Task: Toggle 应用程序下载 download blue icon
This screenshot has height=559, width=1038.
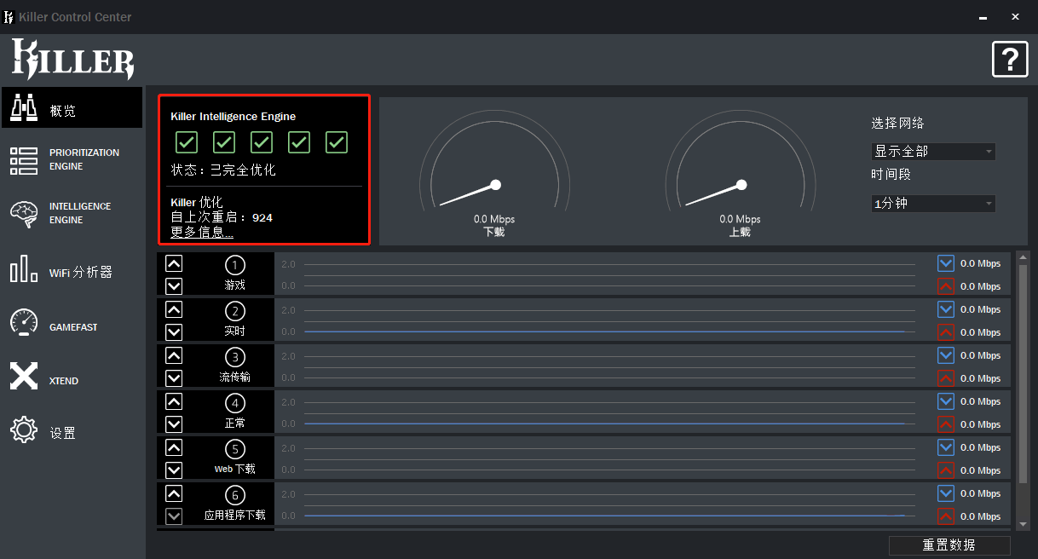Action: tap(946, 493)
